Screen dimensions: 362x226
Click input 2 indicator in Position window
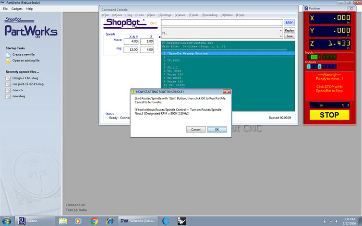(x=313, y=57)
